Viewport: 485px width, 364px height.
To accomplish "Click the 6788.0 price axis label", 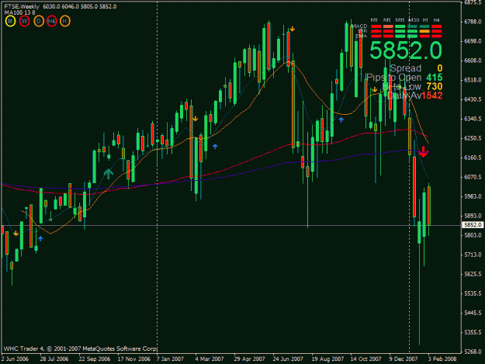I will pos(473,22).
